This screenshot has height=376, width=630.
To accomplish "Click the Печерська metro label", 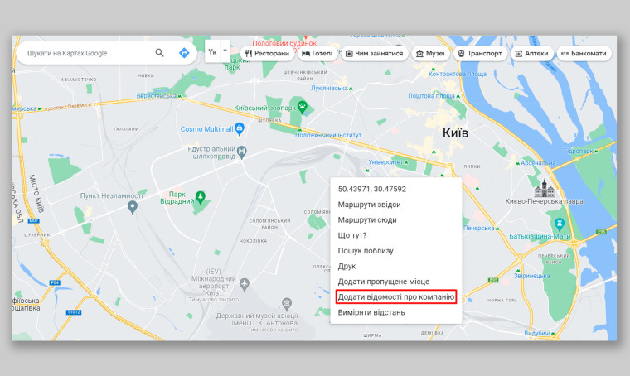I will [479, 228].
